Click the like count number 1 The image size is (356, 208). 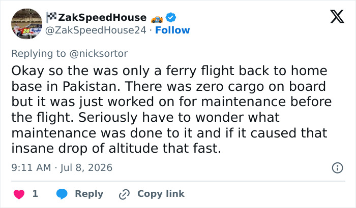pos(35,194)
